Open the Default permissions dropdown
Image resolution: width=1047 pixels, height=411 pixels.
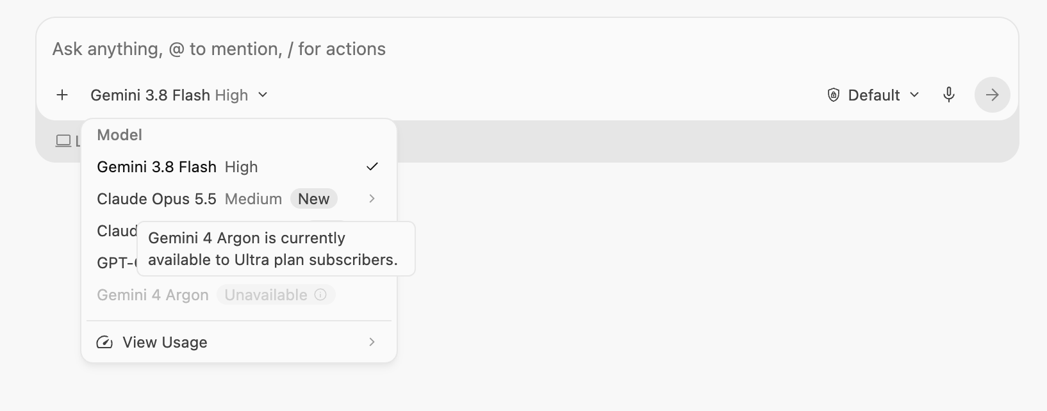tap(874, 95)
